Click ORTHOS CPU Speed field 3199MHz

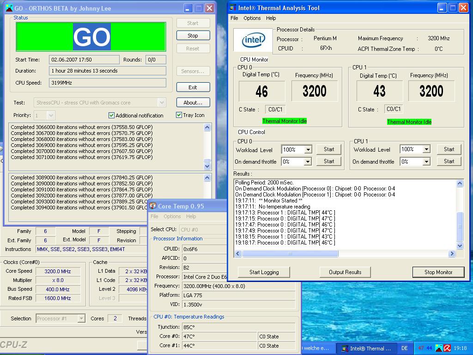click(x=107, y=83)
